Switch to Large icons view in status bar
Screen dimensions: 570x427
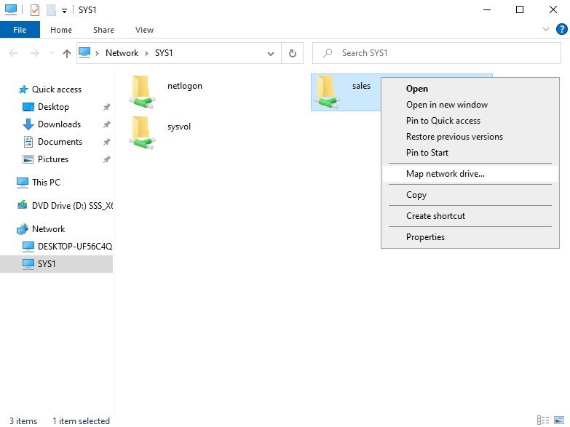pyautogui.click(x=559, y=420)
